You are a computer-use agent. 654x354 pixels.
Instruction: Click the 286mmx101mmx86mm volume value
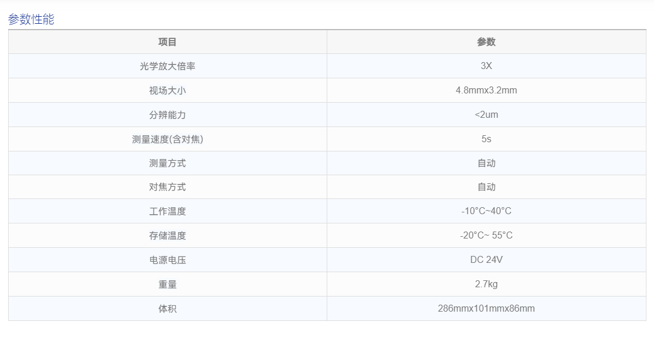coord(486,309)
